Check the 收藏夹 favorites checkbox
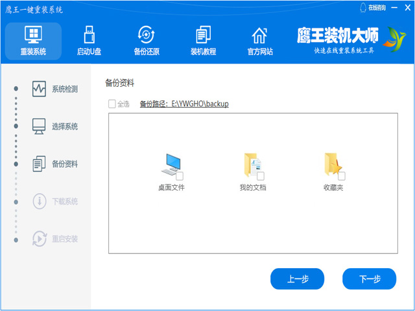Image resolution: width=415 pixels, height=311 pixels. [342, 176]
